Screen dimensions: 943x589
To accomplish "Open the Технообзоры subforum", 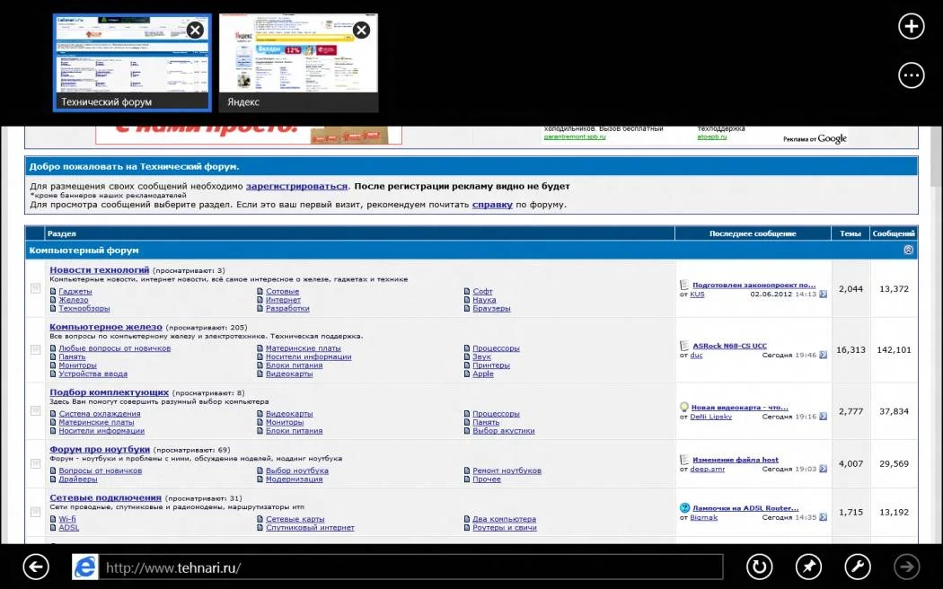I will click(x=84, y=308).
